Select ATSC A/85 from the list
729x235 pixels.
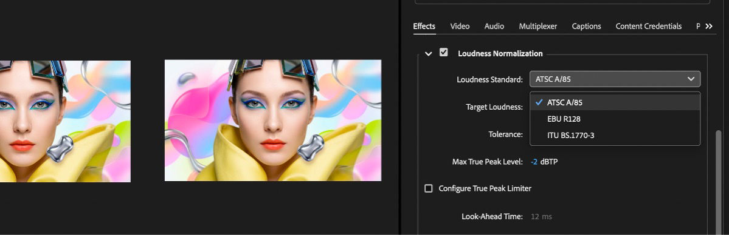click(615, 102)
